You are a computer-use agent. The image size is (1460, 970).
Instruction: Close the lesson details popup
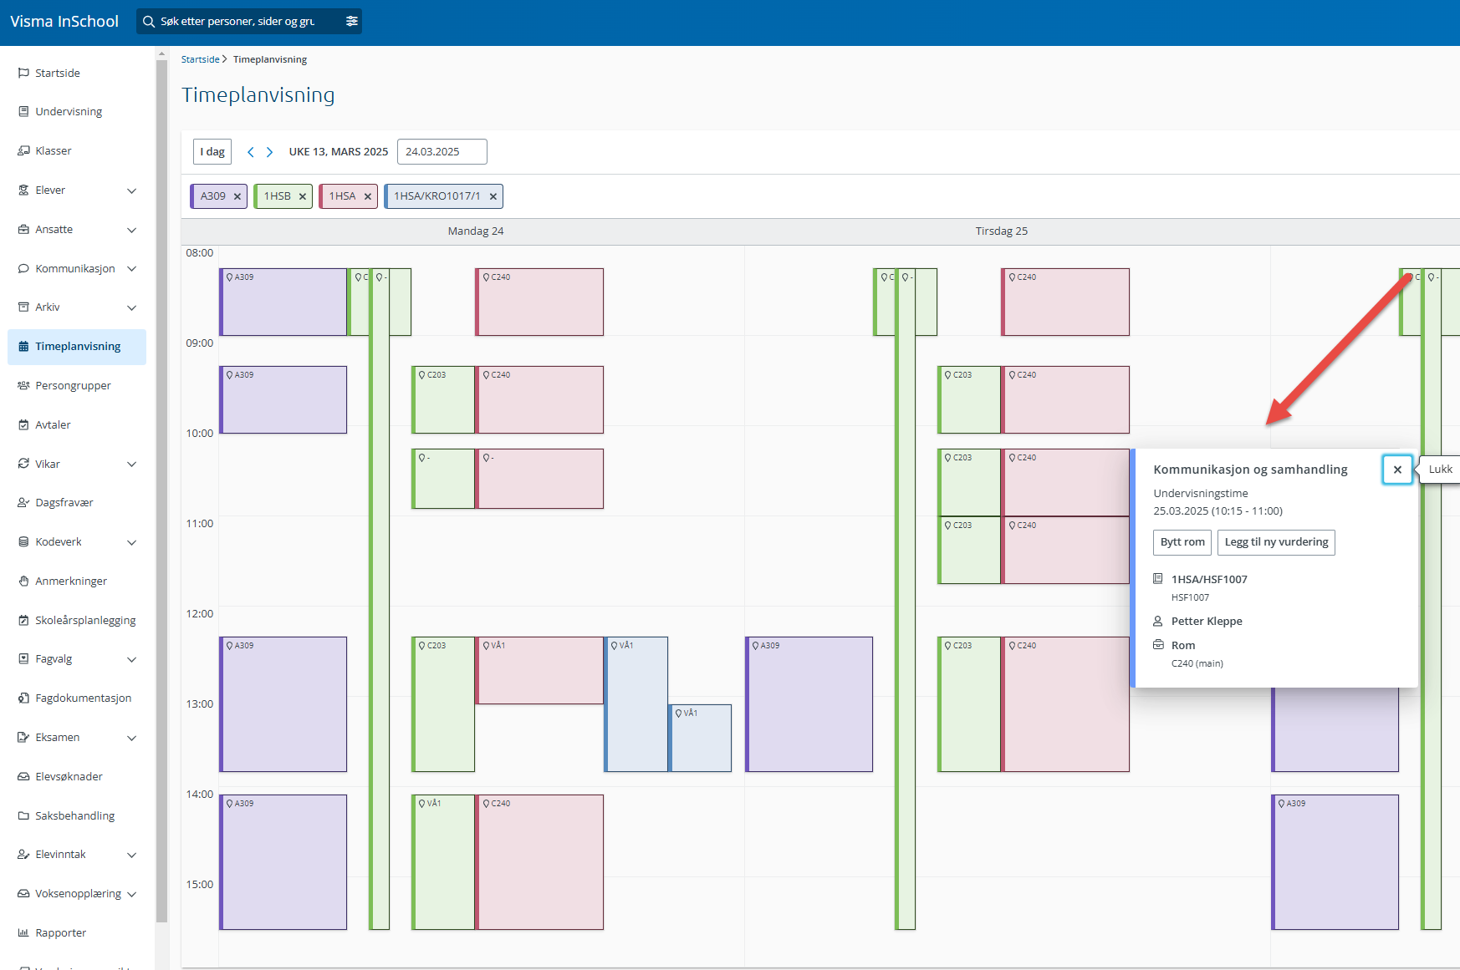pos(1396,470)
